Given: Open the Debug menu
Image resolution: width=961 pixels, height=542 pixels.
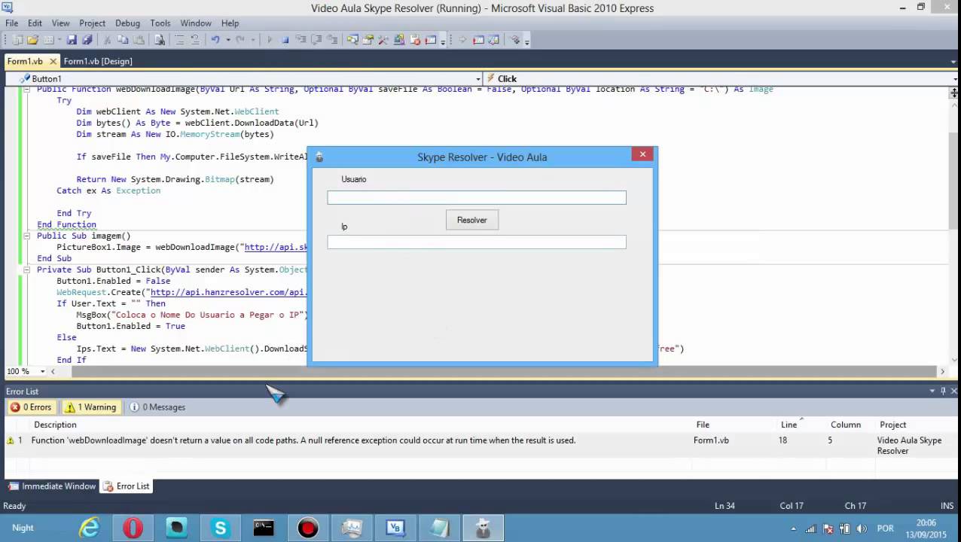Looking at the screenshot, I should tap(127, 23).
